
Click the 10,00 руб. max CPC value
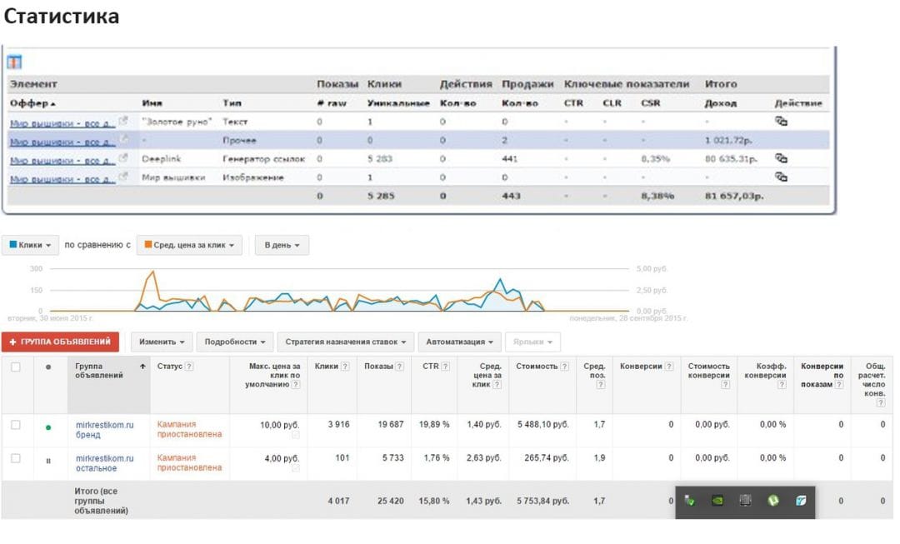point(279,425)
